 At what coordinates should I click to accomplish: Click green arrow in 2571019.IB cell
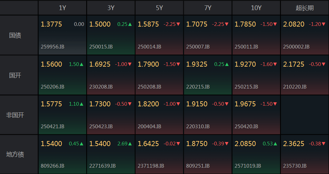(x=275, y=144)
